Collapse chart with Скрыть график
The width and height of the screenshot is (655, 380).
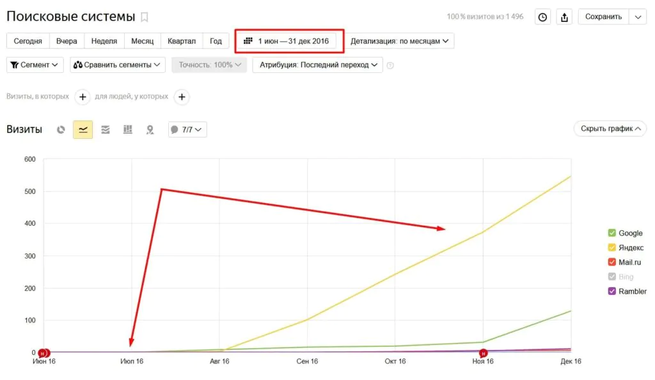(x=610, y=129)
